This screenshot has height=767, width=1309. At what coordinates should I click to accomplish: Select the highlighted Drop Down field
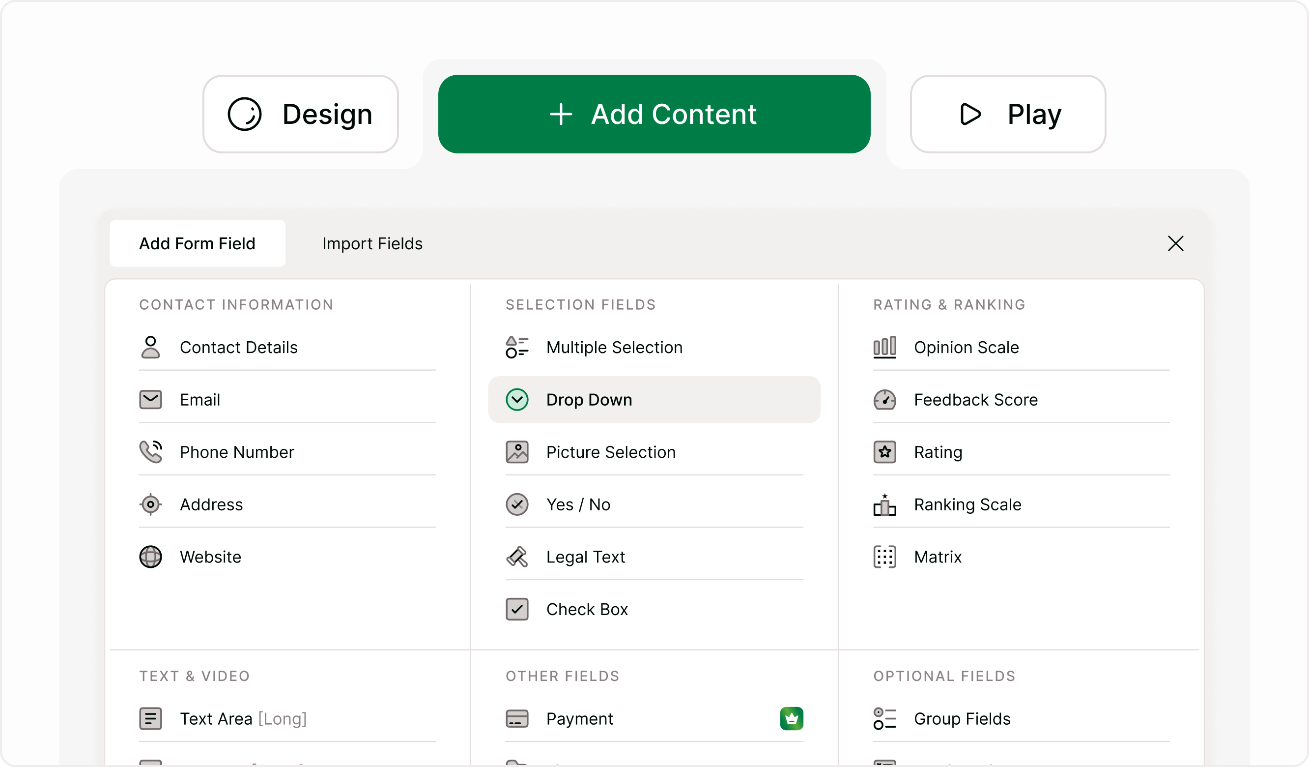(654, 400)
